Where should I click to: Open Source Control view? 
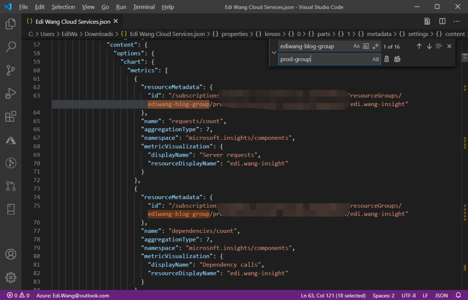tap(11, 70)
